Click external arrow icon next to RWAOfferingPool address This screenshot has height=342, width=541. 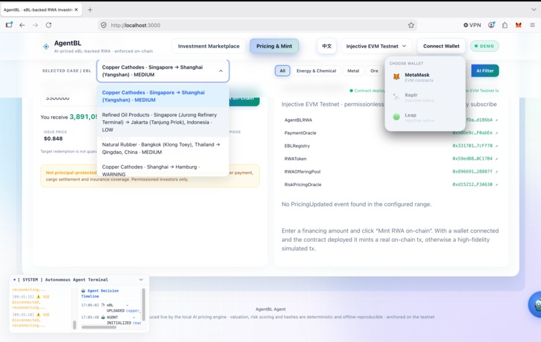497,172
